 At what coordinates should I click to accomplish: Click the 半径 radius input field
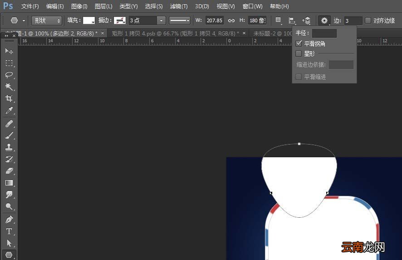(324, 33)
